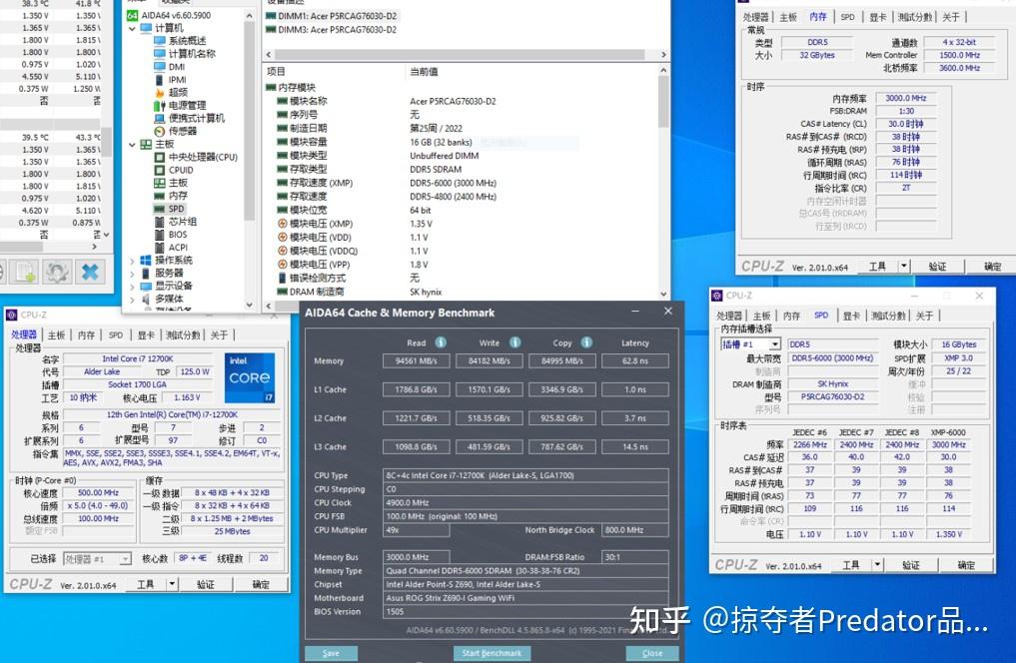Open 工具 dropdown arrow in memory CPU-Z window
Image resolution: width=1016 pixels, height=663 pixels.
(x=904, y=267)
